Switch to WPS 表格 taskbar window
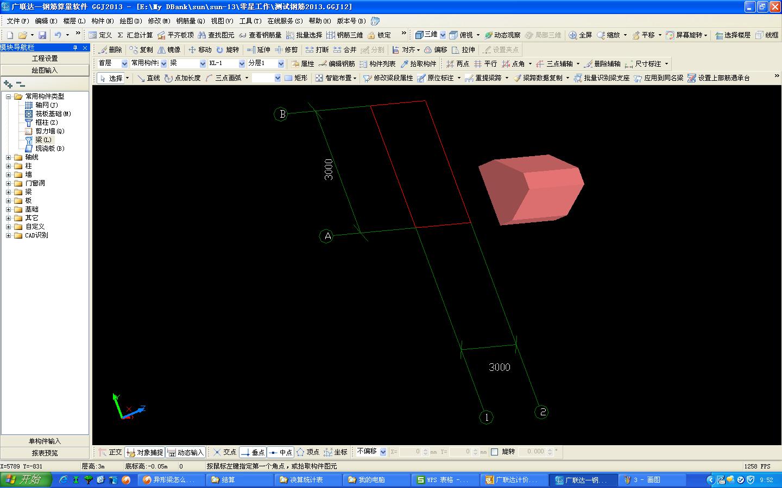The image size is (782, 488). pos(446,479)
